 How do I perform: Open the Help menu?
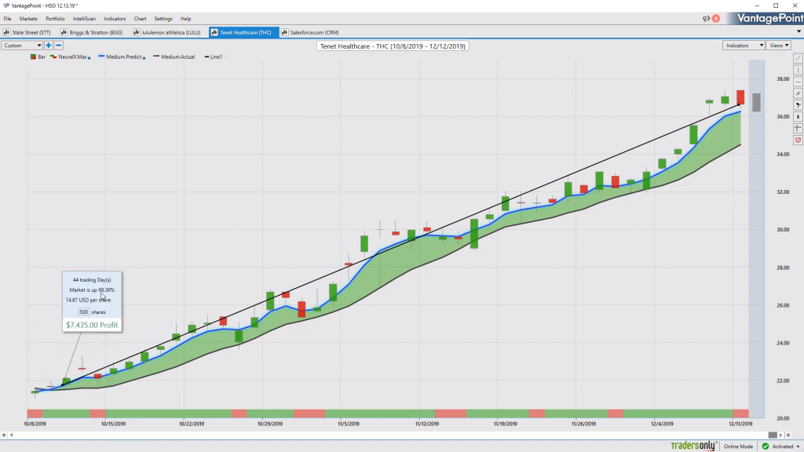coord(185,19)
